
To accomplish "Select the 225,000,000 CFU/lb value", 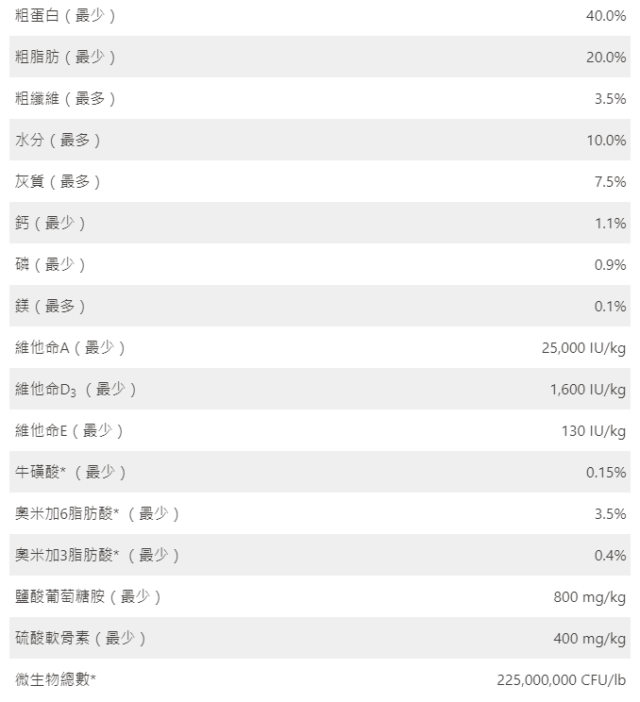I will pyautogui.click(x=561, y=680).
